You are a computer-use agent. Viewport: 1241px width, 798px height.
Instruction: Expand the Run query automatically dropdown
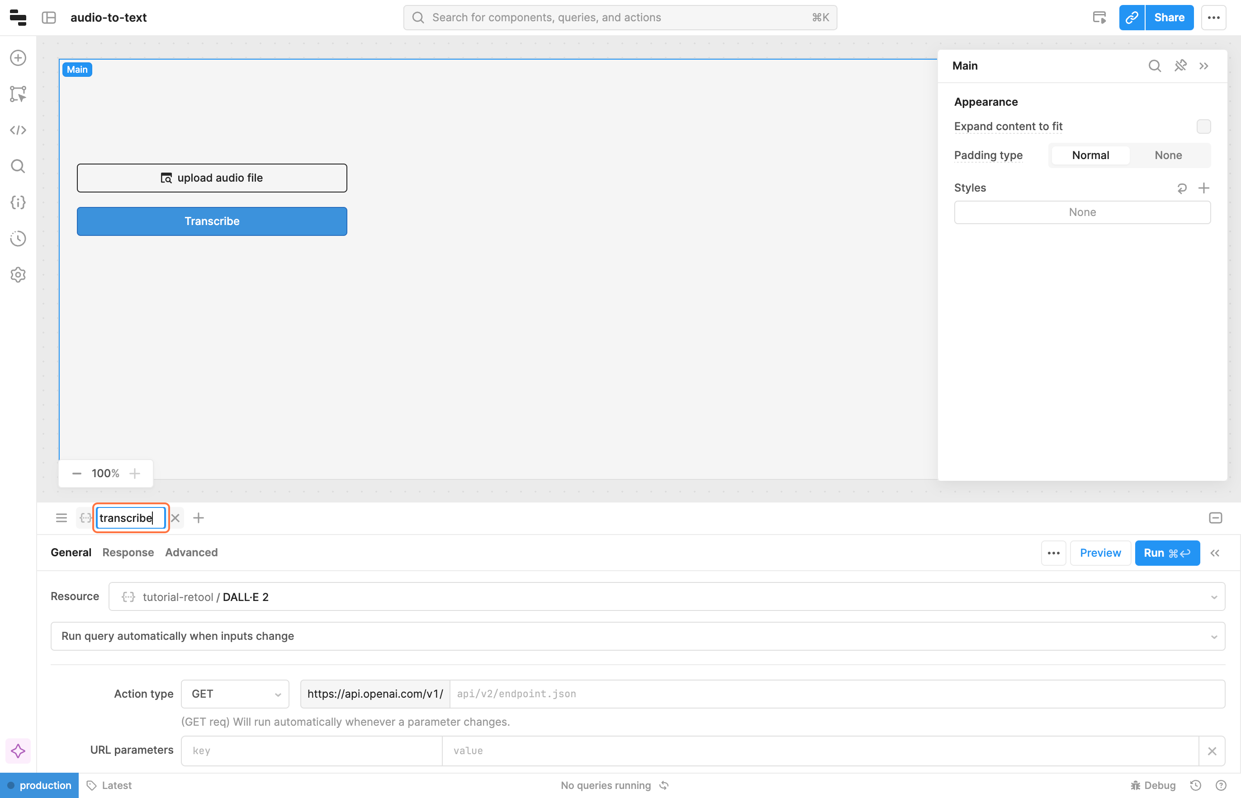(x=637, y=636)
